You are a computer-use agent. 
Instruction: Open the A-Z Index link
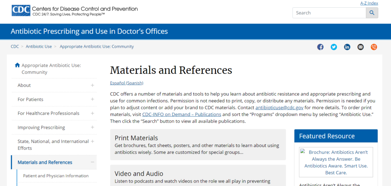point(369,3)
